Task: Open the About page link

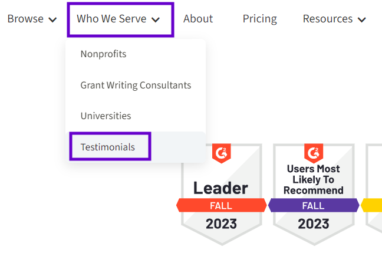Action: 198,19
